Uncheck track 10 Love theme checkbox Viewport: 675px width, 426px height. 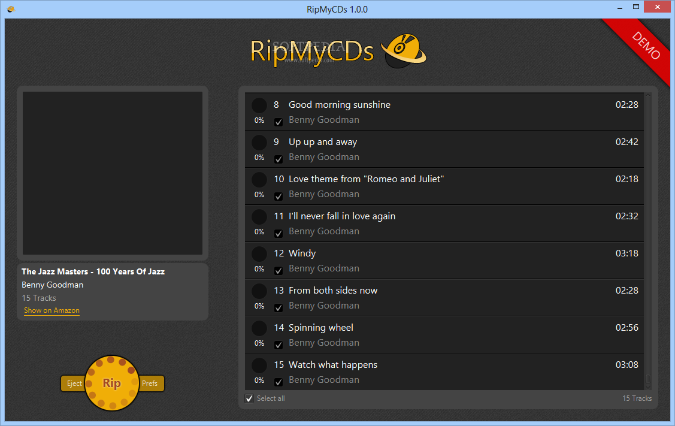point(279,196)
